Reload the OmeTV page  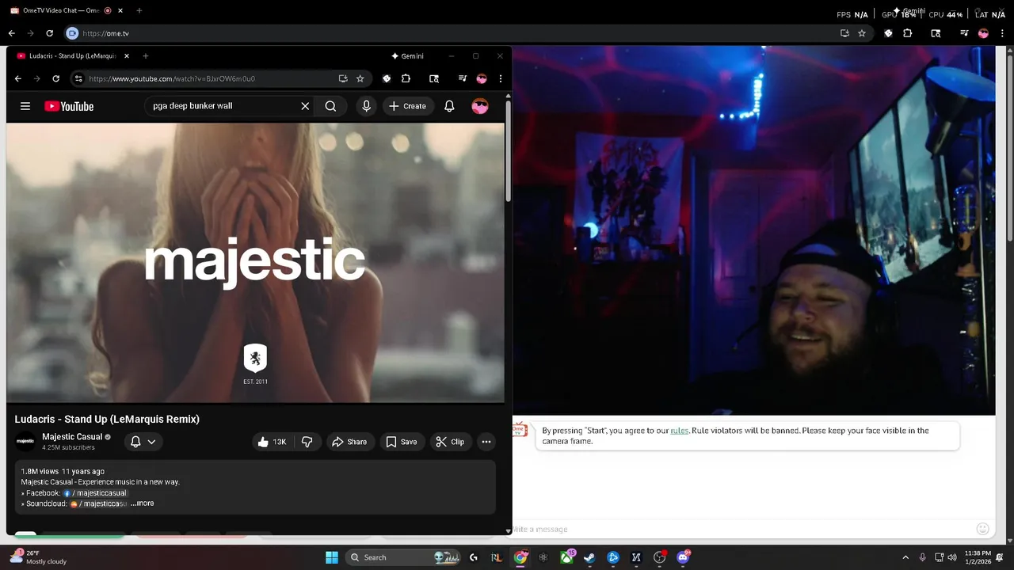coord(49,33)
